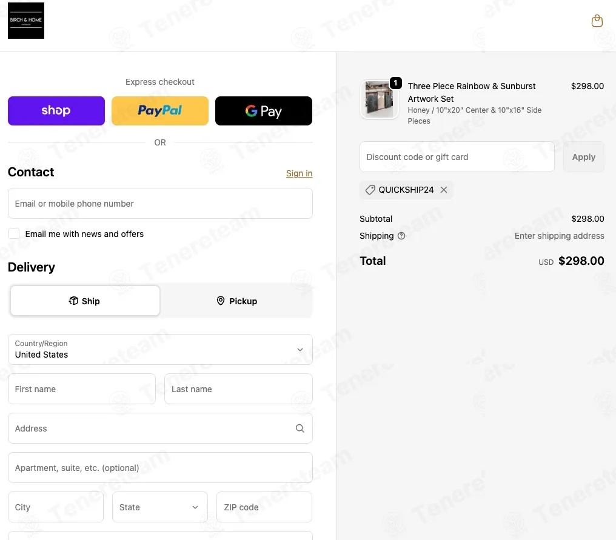The width and height of the screenshot is (616, 540).
Task: Choose PayPal express checkout
Action: (160, 111)
